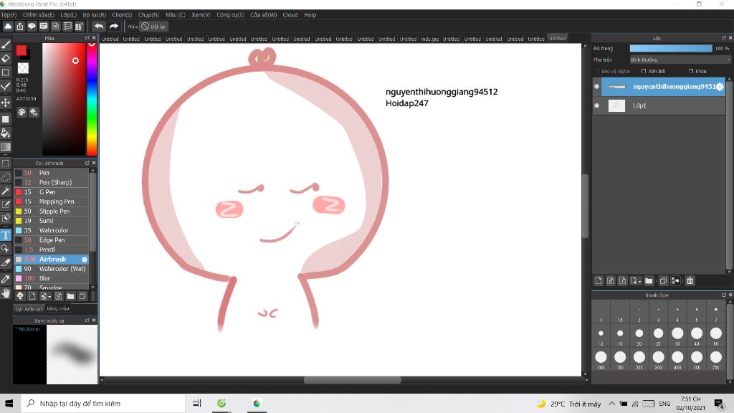Open notification center on taskbar

[x=720, y=403]
